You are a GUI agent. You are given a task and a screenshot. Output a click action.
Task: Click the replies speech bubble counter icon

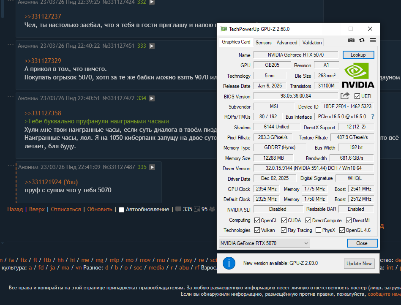[178, 209]
